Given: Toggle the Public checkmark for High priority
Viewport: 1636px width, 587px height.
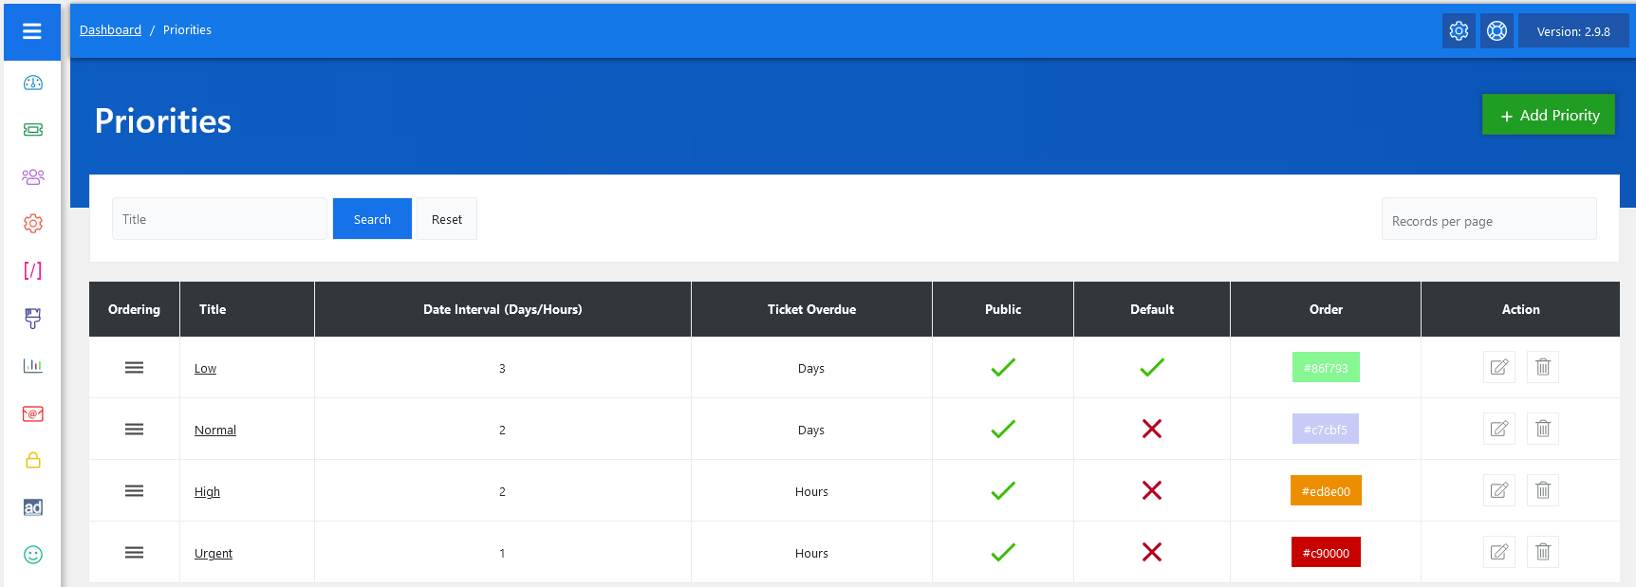Looking at the screenshot, I should pyautogui.click(x=1002, y=490).
